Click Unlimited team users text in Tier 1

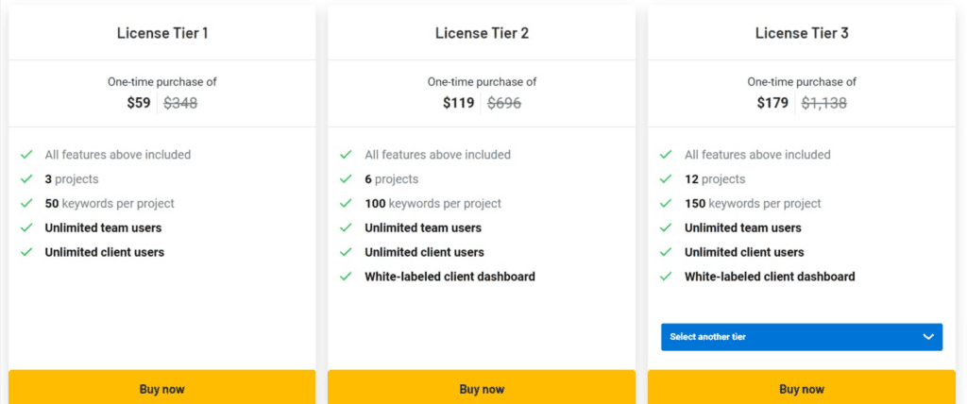coord(103,227)
